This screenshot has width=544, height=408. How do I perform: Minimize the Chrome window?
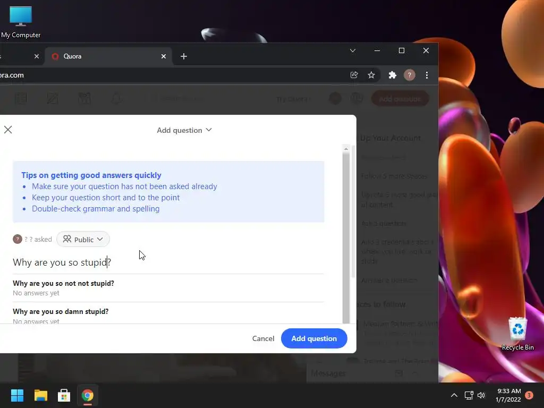[377, 50]
